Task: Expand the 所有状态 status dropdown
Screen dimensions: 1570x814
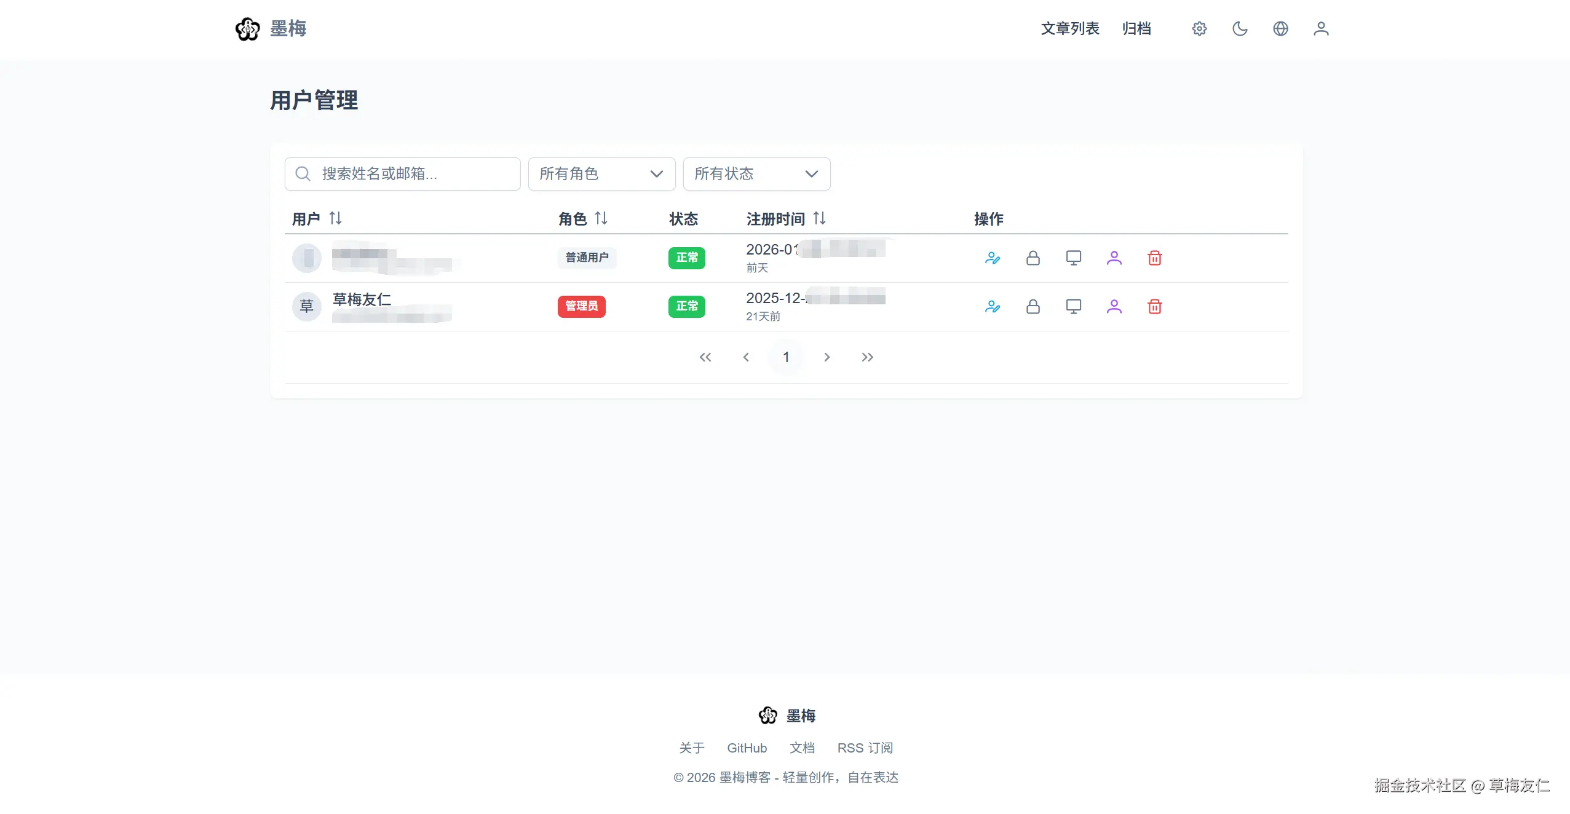Action: click(x=756, y=174)
